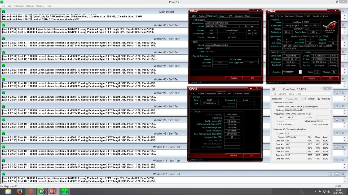
Task: Open Prime95 Edit menu
Action: pyautogui.click(x=10, y=6)
